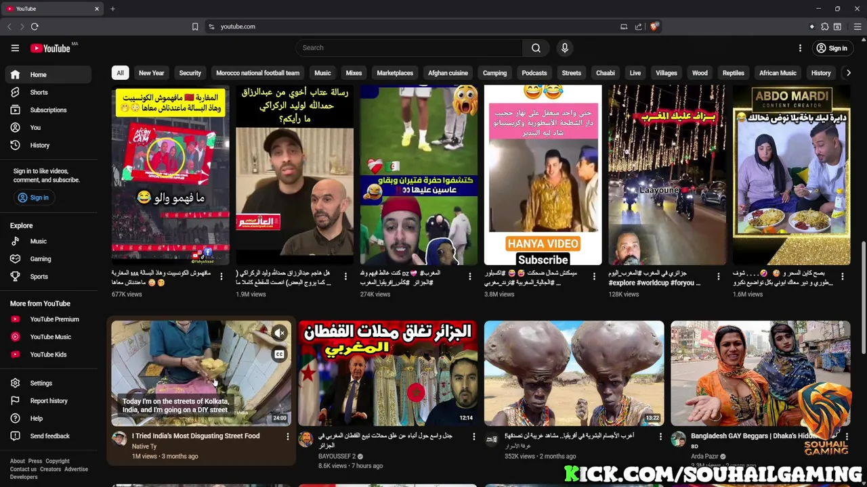Select the All filter chip

(120, 73)
